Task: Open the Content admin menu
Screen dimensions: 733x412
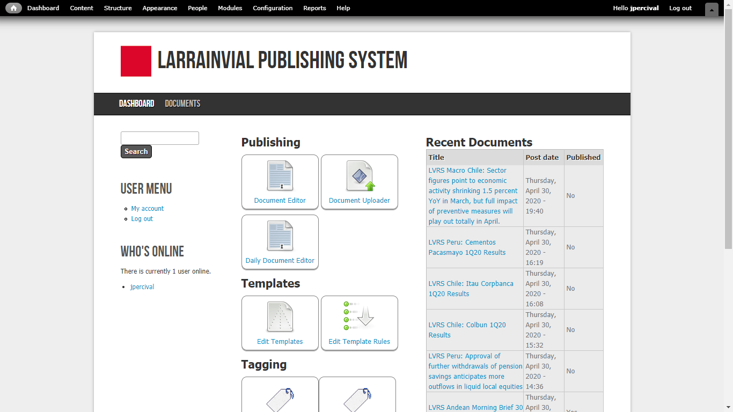Action: [x=82, y=8]
